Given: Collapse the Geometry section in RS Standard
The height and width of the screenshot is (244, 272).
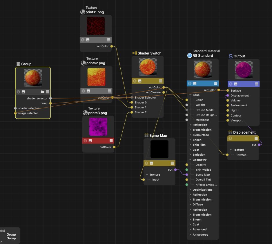Looking at the screenshot, I should [190, 160].
